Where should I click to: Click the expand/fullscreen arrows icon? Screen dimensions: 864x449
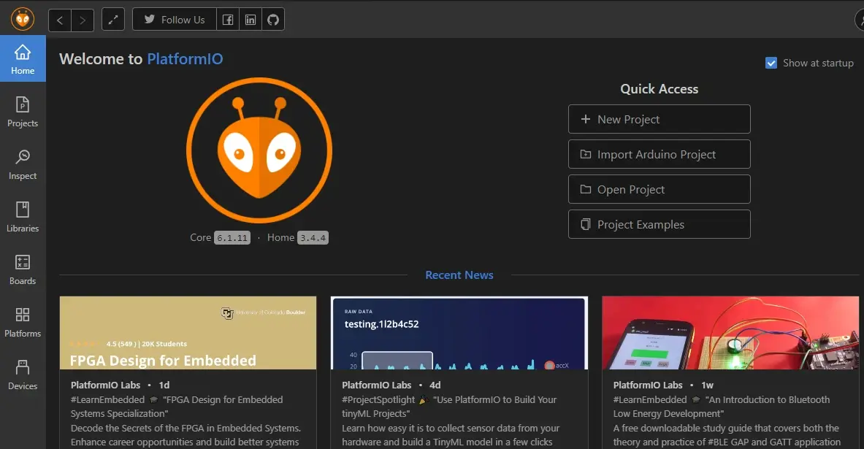(113, 20)
